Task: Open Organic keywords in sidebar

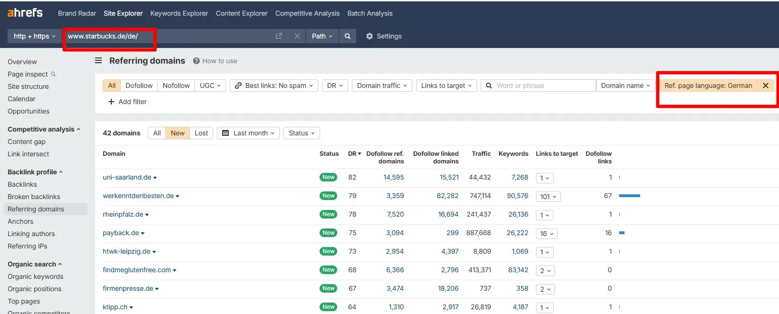Action: (x=35, y=276)
